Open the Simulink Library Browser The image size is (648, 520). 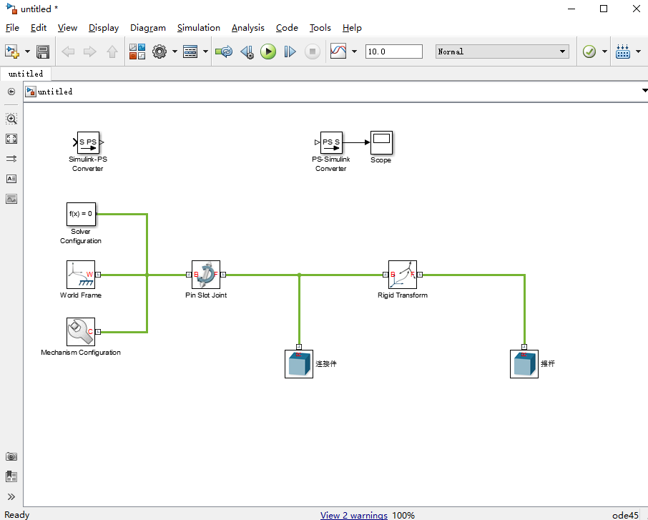137,51
